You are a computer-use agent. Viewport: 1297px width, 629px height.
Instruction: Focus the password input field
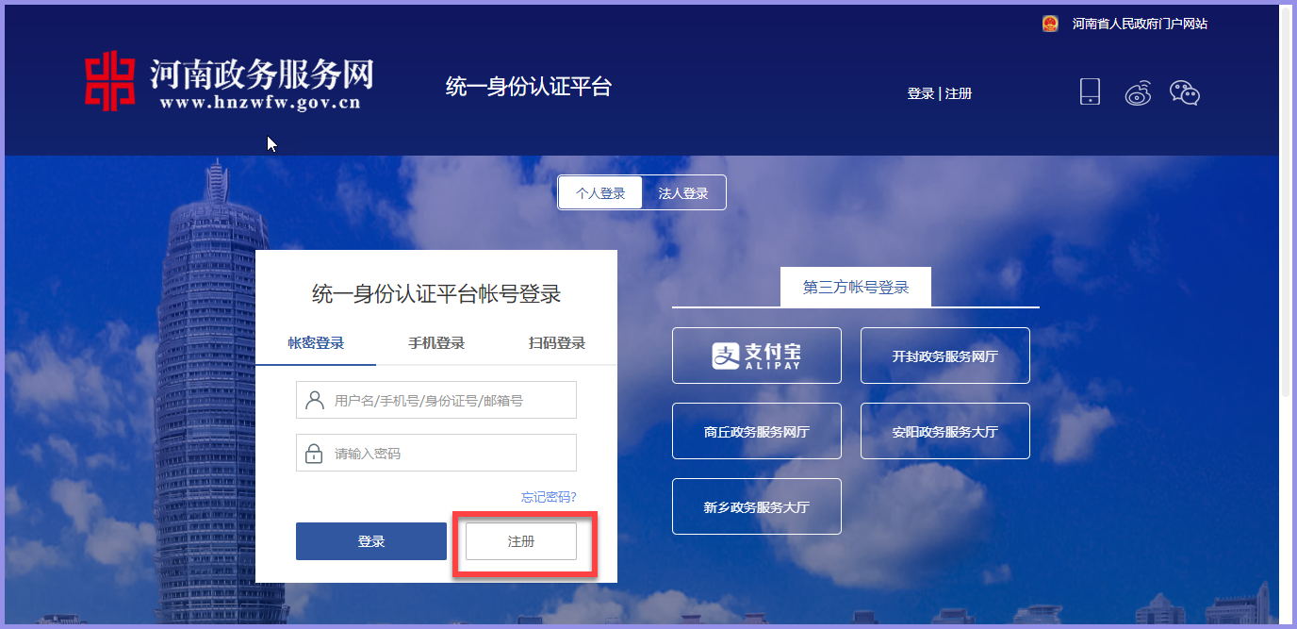(x=436, y=453)
